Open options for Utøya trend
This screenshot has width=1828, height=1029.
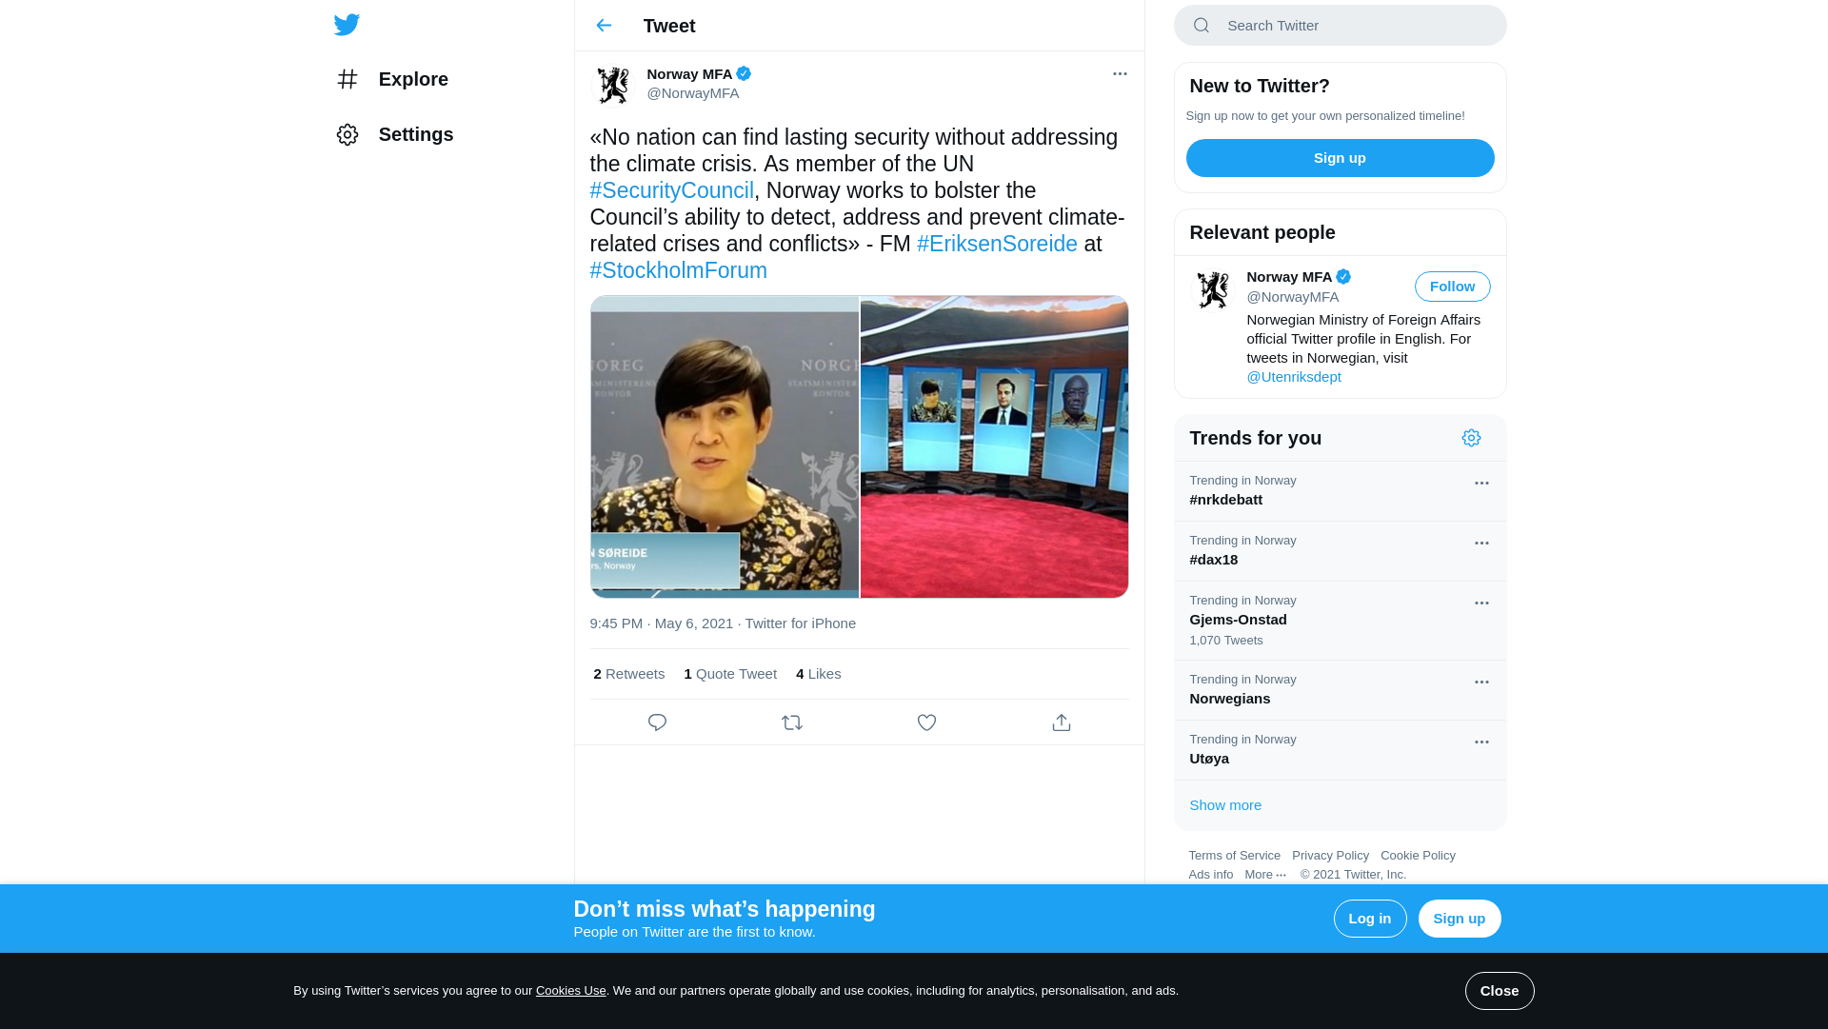pyautogui.click(x=1481, y=742)
